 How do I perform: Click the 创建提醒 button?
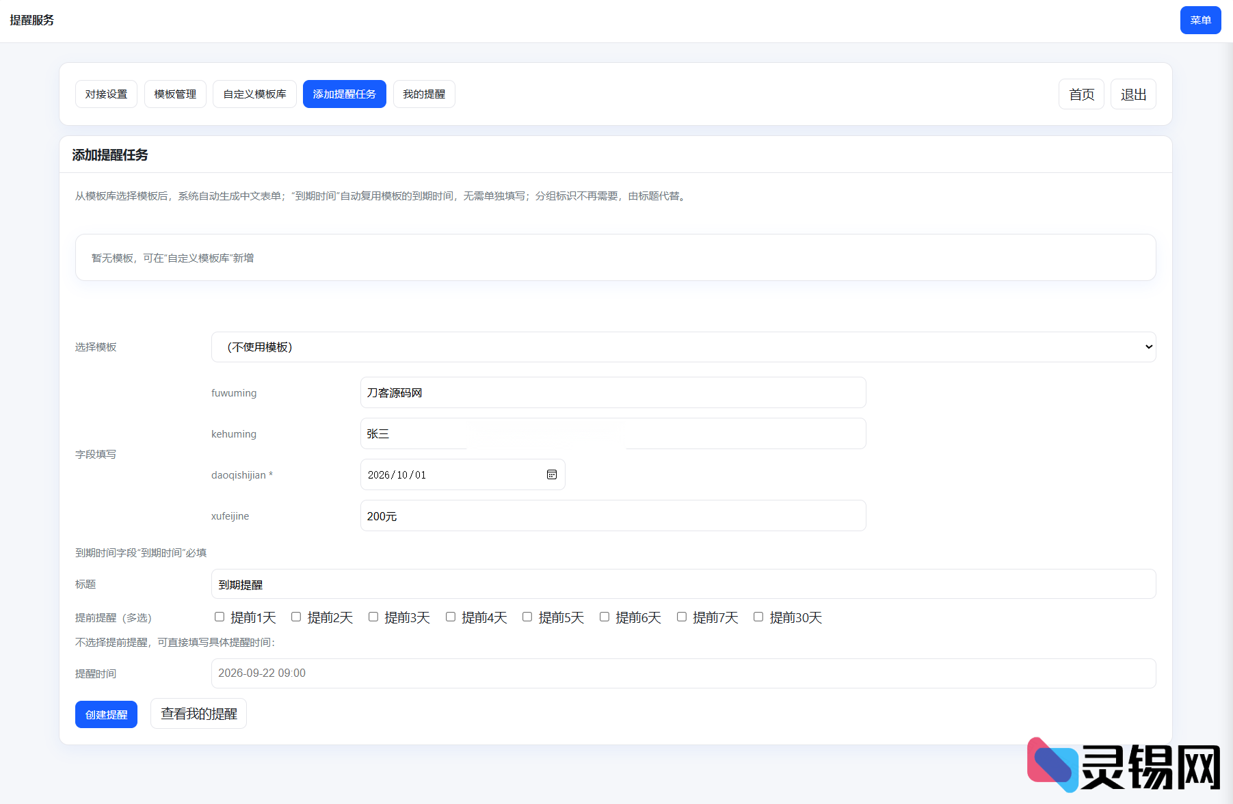tap(106, 714)
